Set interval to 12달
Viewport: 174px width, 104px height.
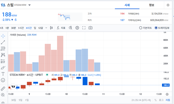coord(41,28)
